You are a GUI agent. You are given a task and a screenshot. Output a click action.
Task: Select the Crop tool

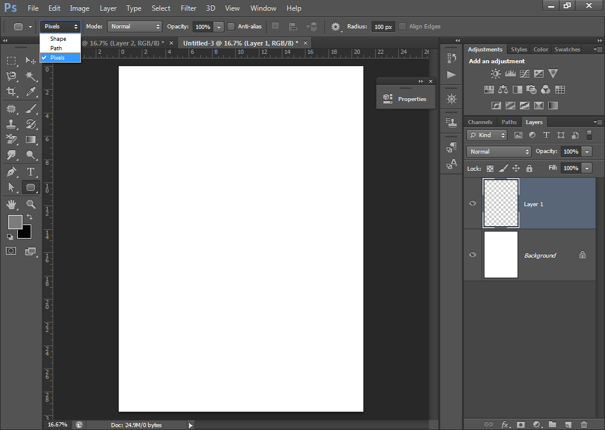[12, 91]
